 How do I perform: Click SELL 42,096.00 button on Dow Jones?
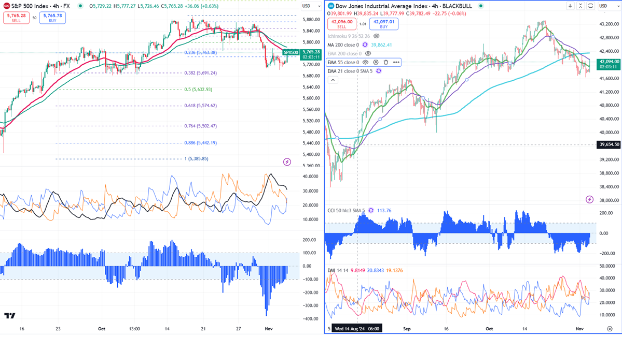tap(341, 24)
